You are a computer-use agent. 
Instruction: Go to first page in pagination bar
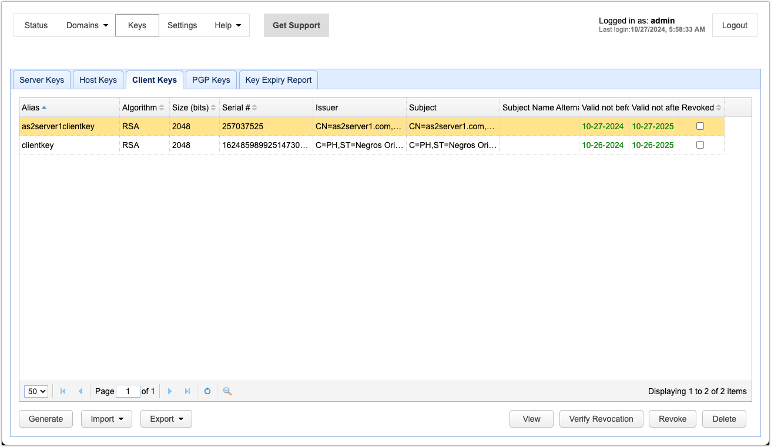tap(63, 391)
